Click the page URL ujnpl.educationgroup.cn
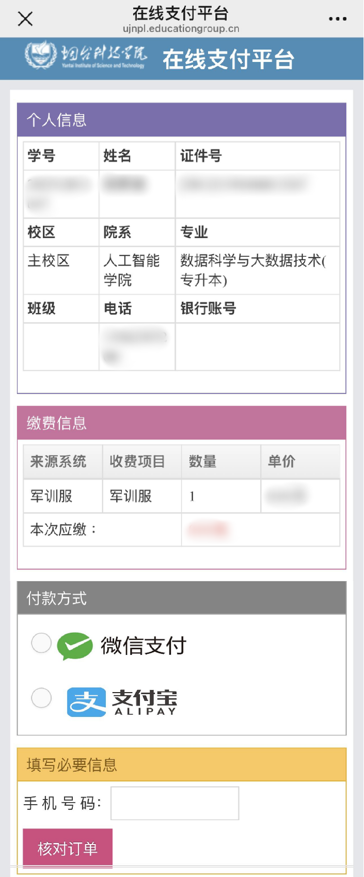This screenshot has width=364, height=877. pyautogui.click(x=181, y=29)
